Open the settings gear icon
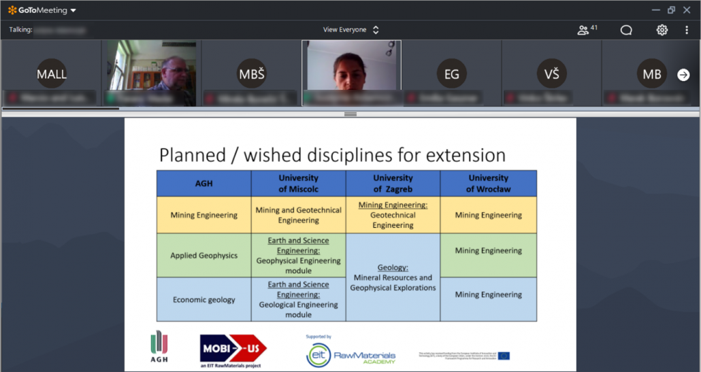The height and width of the screenshot is (372, 701). [662, 30]
